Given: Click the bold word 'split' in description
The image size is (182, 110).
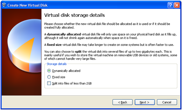Looking at the screenshot, I should coord(78,52).
